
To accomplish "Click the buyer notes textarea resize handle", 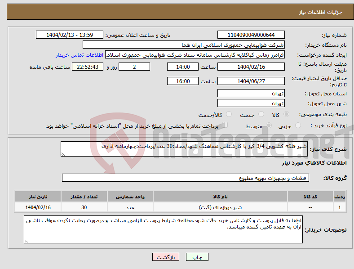I will click(26, 241).
